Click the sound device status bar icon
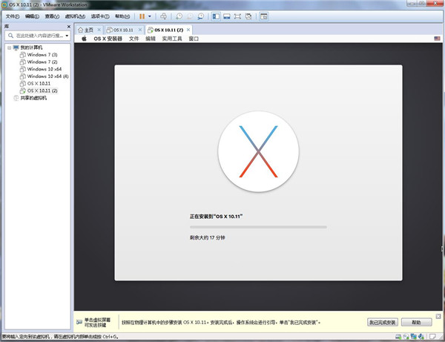This screenshot has height=342, width=445. tap(421, 337)
